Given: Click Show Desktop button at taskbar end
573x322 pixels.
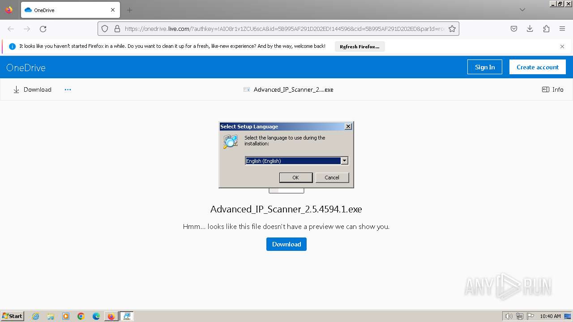Looking at the screenshot, I should [x=568, y=316].
